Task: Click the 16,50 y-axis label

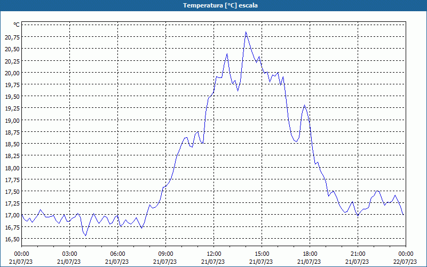Action: click(12, 239)
